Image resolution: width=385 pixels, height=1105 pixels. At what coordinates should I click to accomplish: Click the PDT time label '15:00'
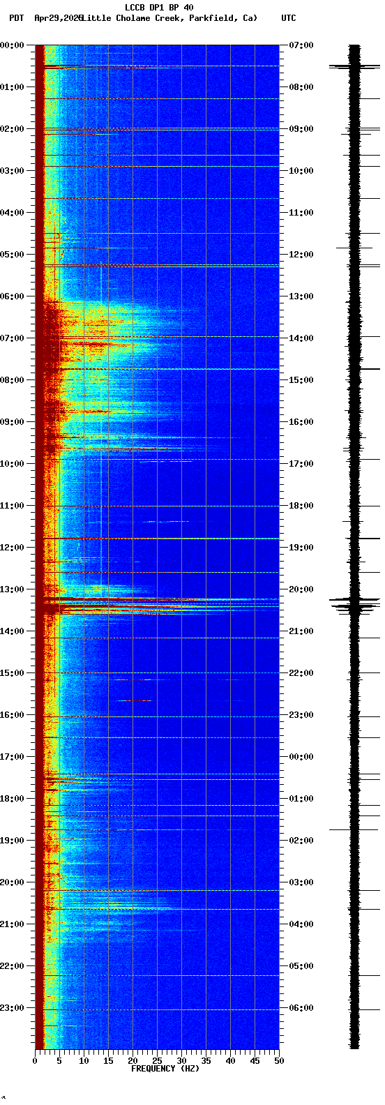12,673
